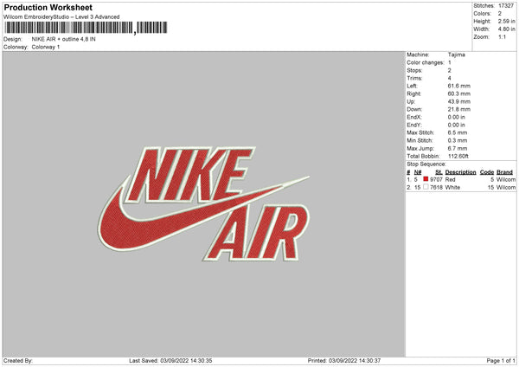Click the 'Production Worksheet' title
The width and height of the screenshot is (519, 367).
[48, 7]
